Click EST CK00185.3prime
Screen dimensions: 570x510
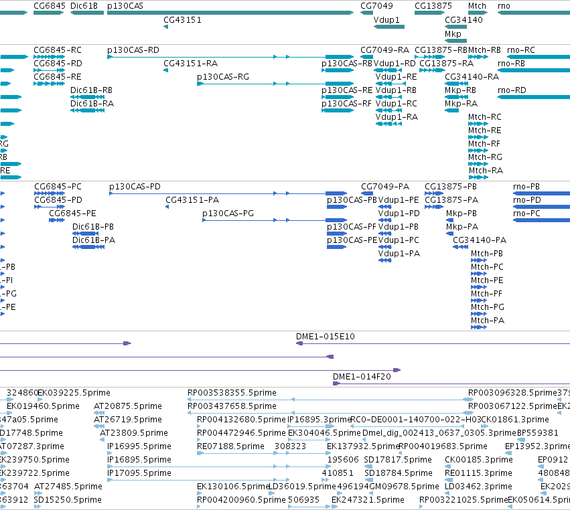(x=479, y=460)
